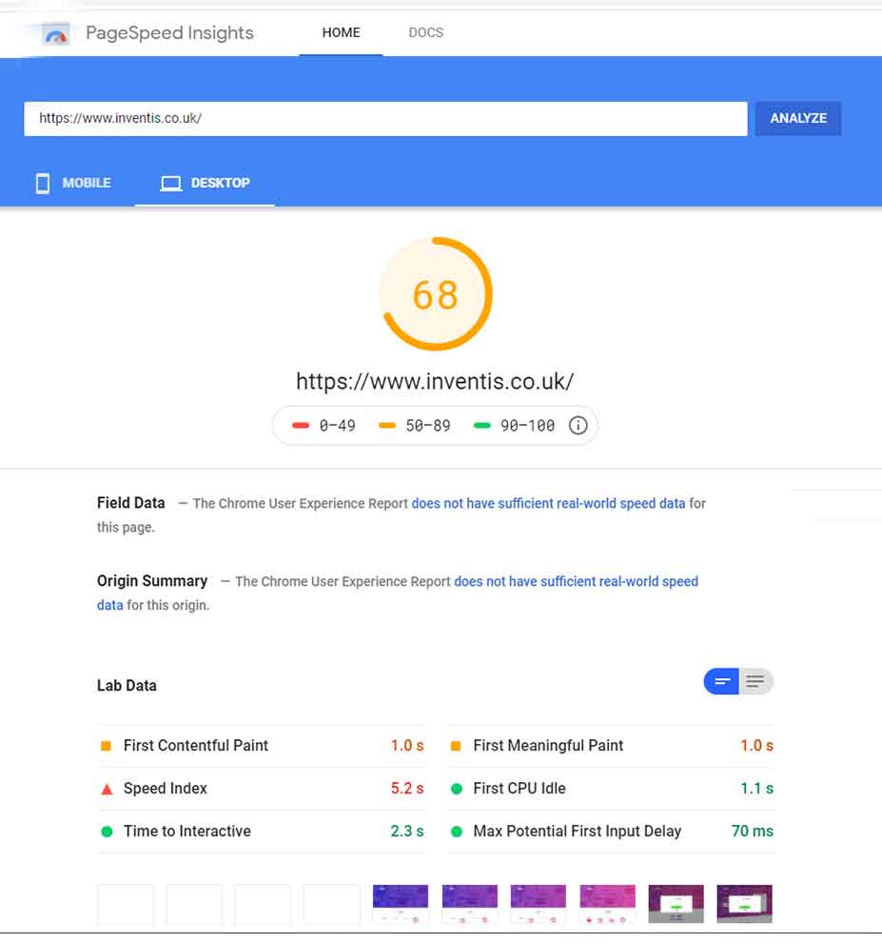This screenshot has width=882, height=943.
Task: Click orange square beside First Meaningful Paint
Action: click(x=456, y=746)
